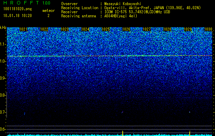Viewport: 215px width, 136px height.
Task: Click the red carrier line near 1.03 kHz
Action: [x=109, y=56]
